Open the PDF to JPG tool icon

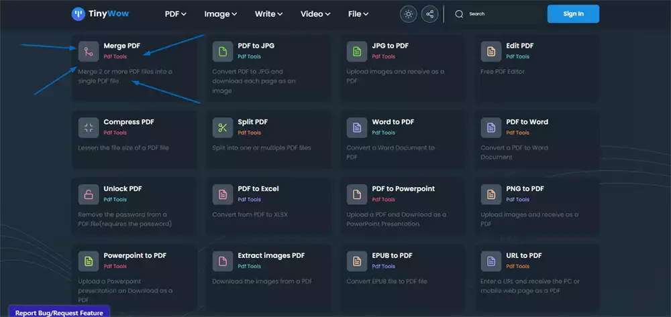click(223, 52)
